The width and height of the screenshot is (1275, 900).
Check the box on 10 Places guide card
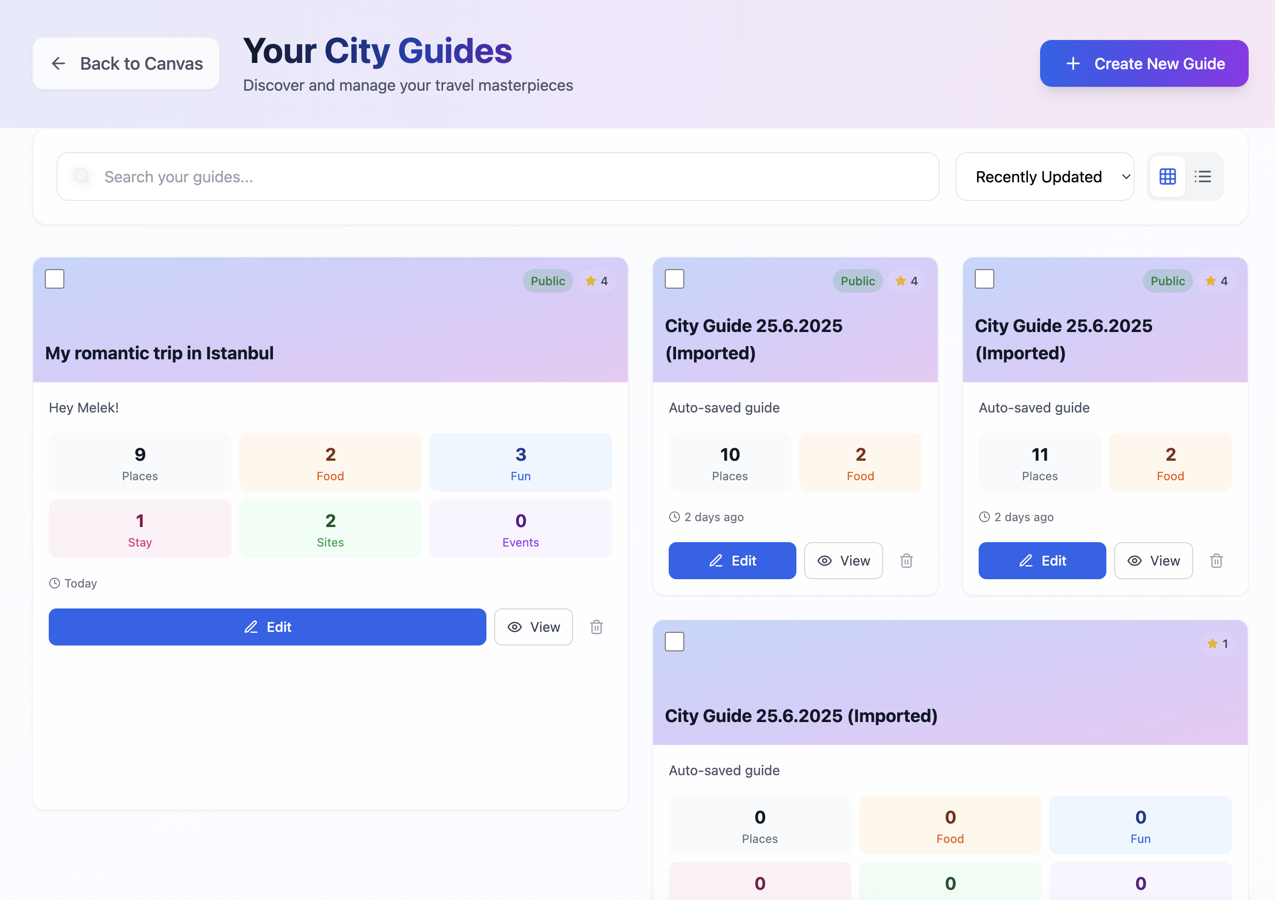[674, 279]
